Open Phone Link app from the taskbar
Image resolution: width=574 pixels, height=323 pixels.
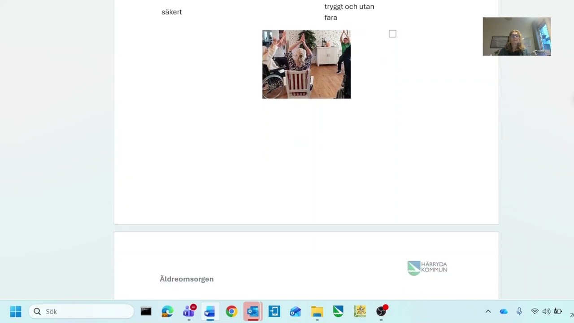tap(274, 311)
